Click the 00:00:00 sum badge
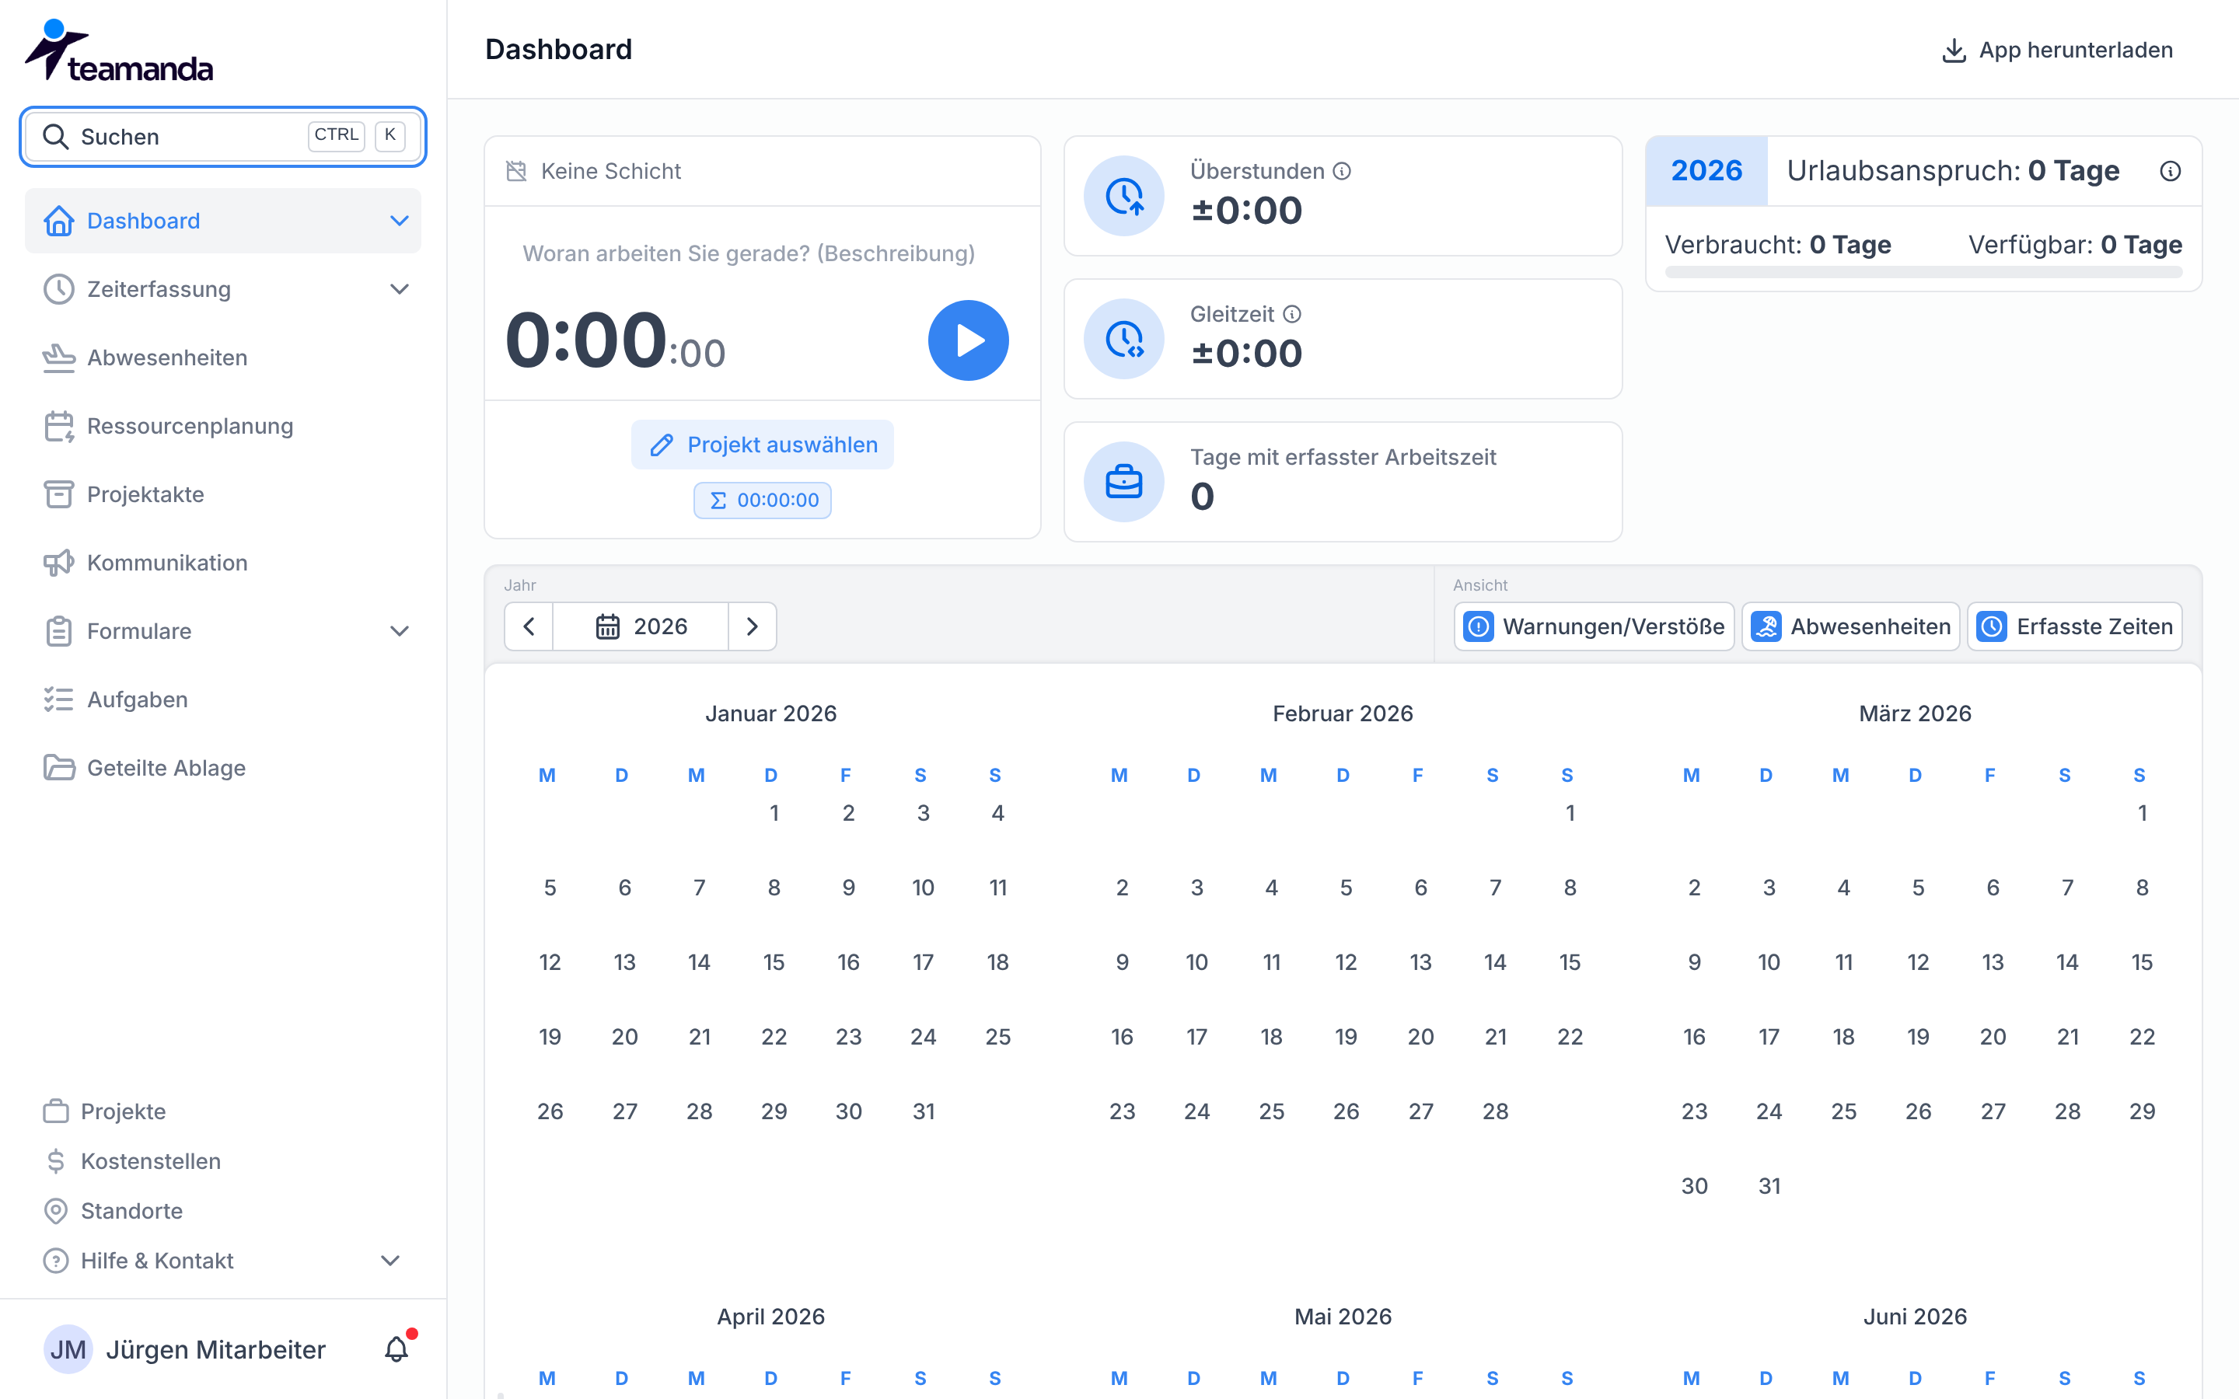2239x1399 pixels. pyautogui.click(x=763, y=501)
